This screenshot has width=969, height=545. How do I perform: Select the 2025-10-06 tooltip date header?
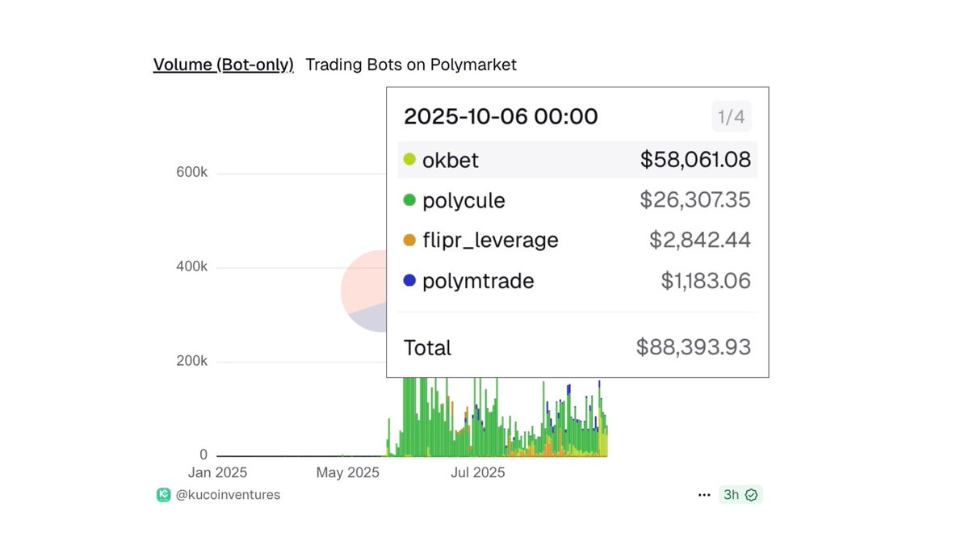501,115
